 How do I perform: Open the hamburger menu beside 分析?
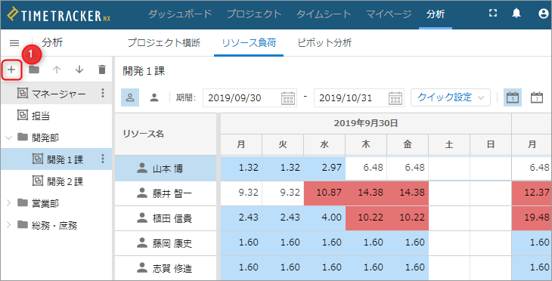14,43
